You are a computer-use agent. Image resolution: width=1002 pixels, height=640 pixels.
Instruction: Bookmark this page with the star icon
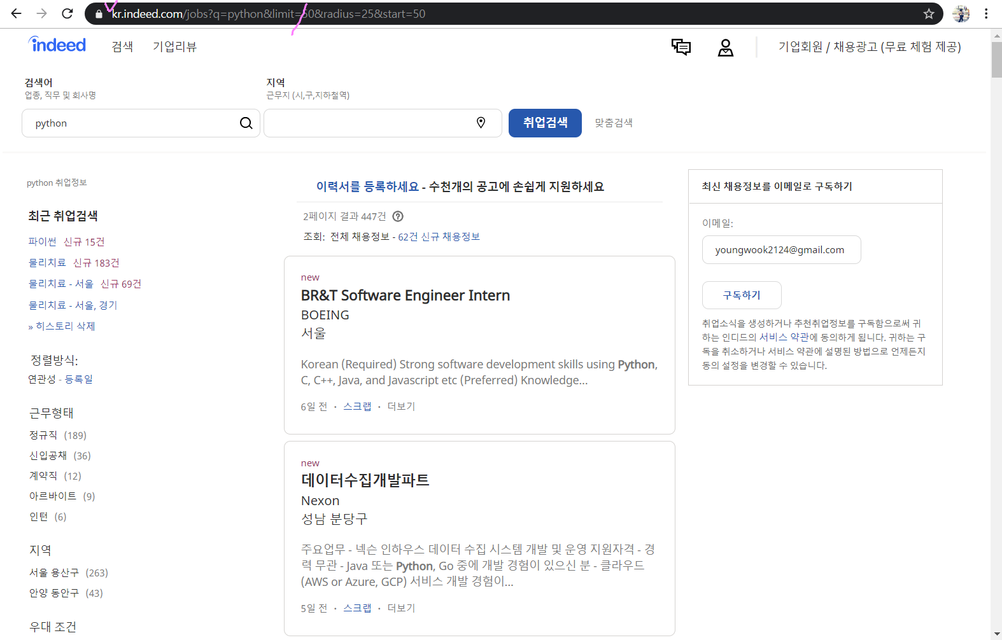pyautogui.click(x=929, y=13)
